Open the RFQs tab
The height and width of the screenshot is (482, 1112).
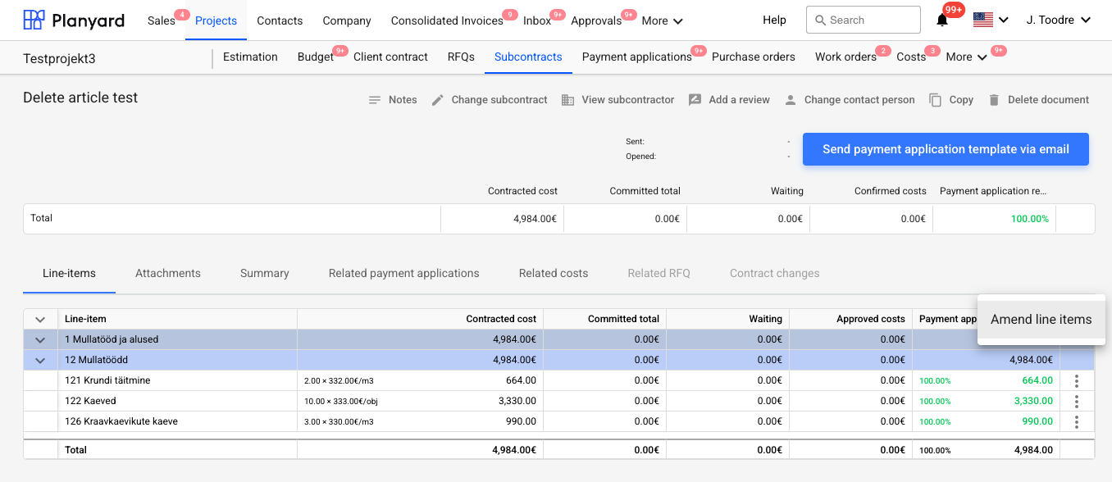pyautogui.click(x=461, y=57)
